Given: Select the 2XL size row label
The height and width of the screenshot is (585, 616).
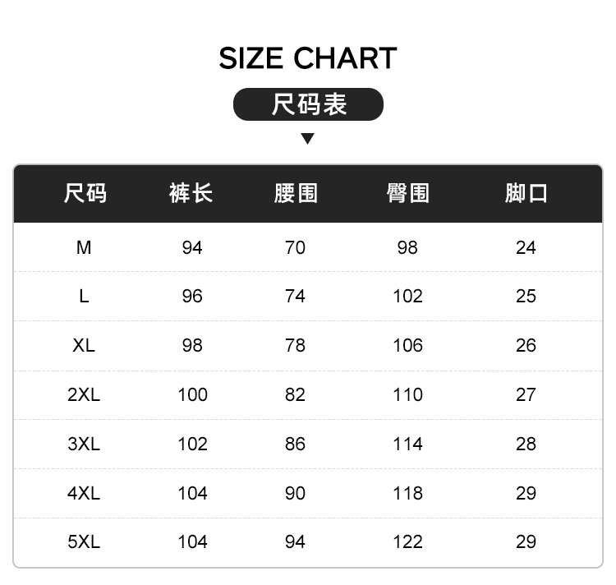Looking at the screenshot, I should [84, 394].
